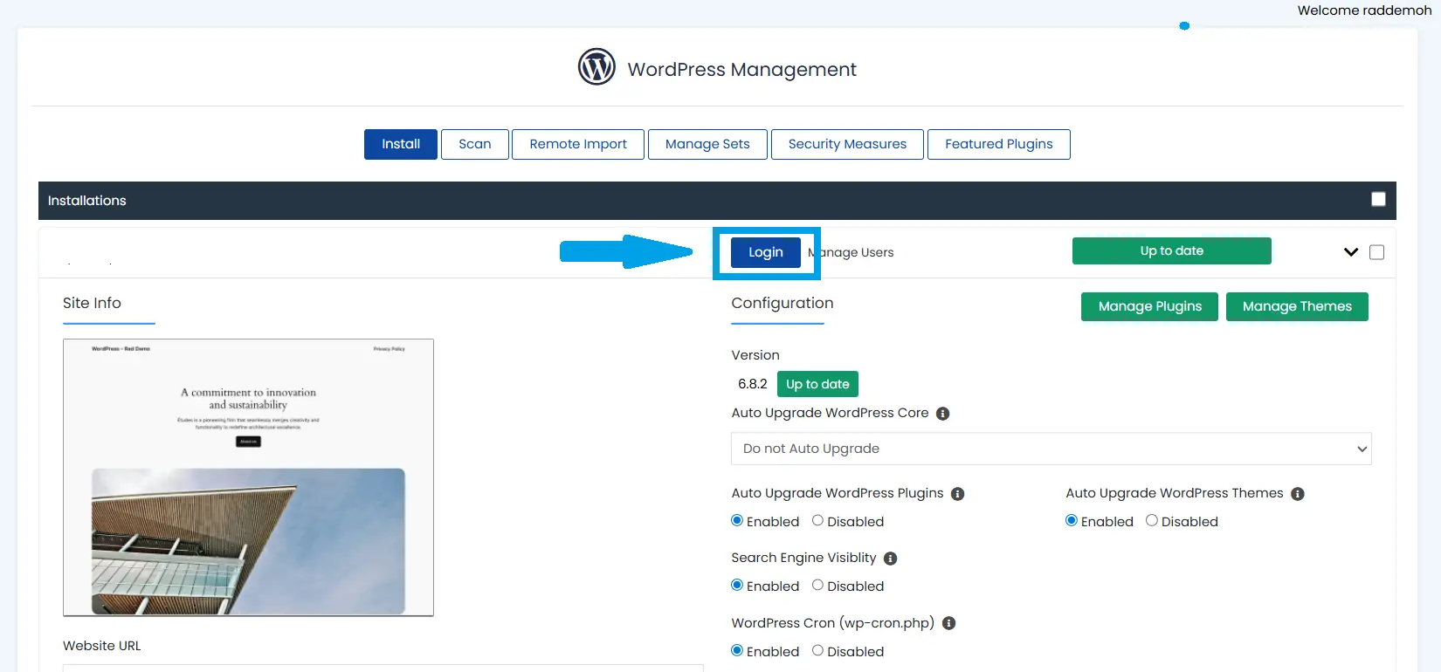
Task: Open info icon for Search Engine Visibility
Action: coord(891,559)
